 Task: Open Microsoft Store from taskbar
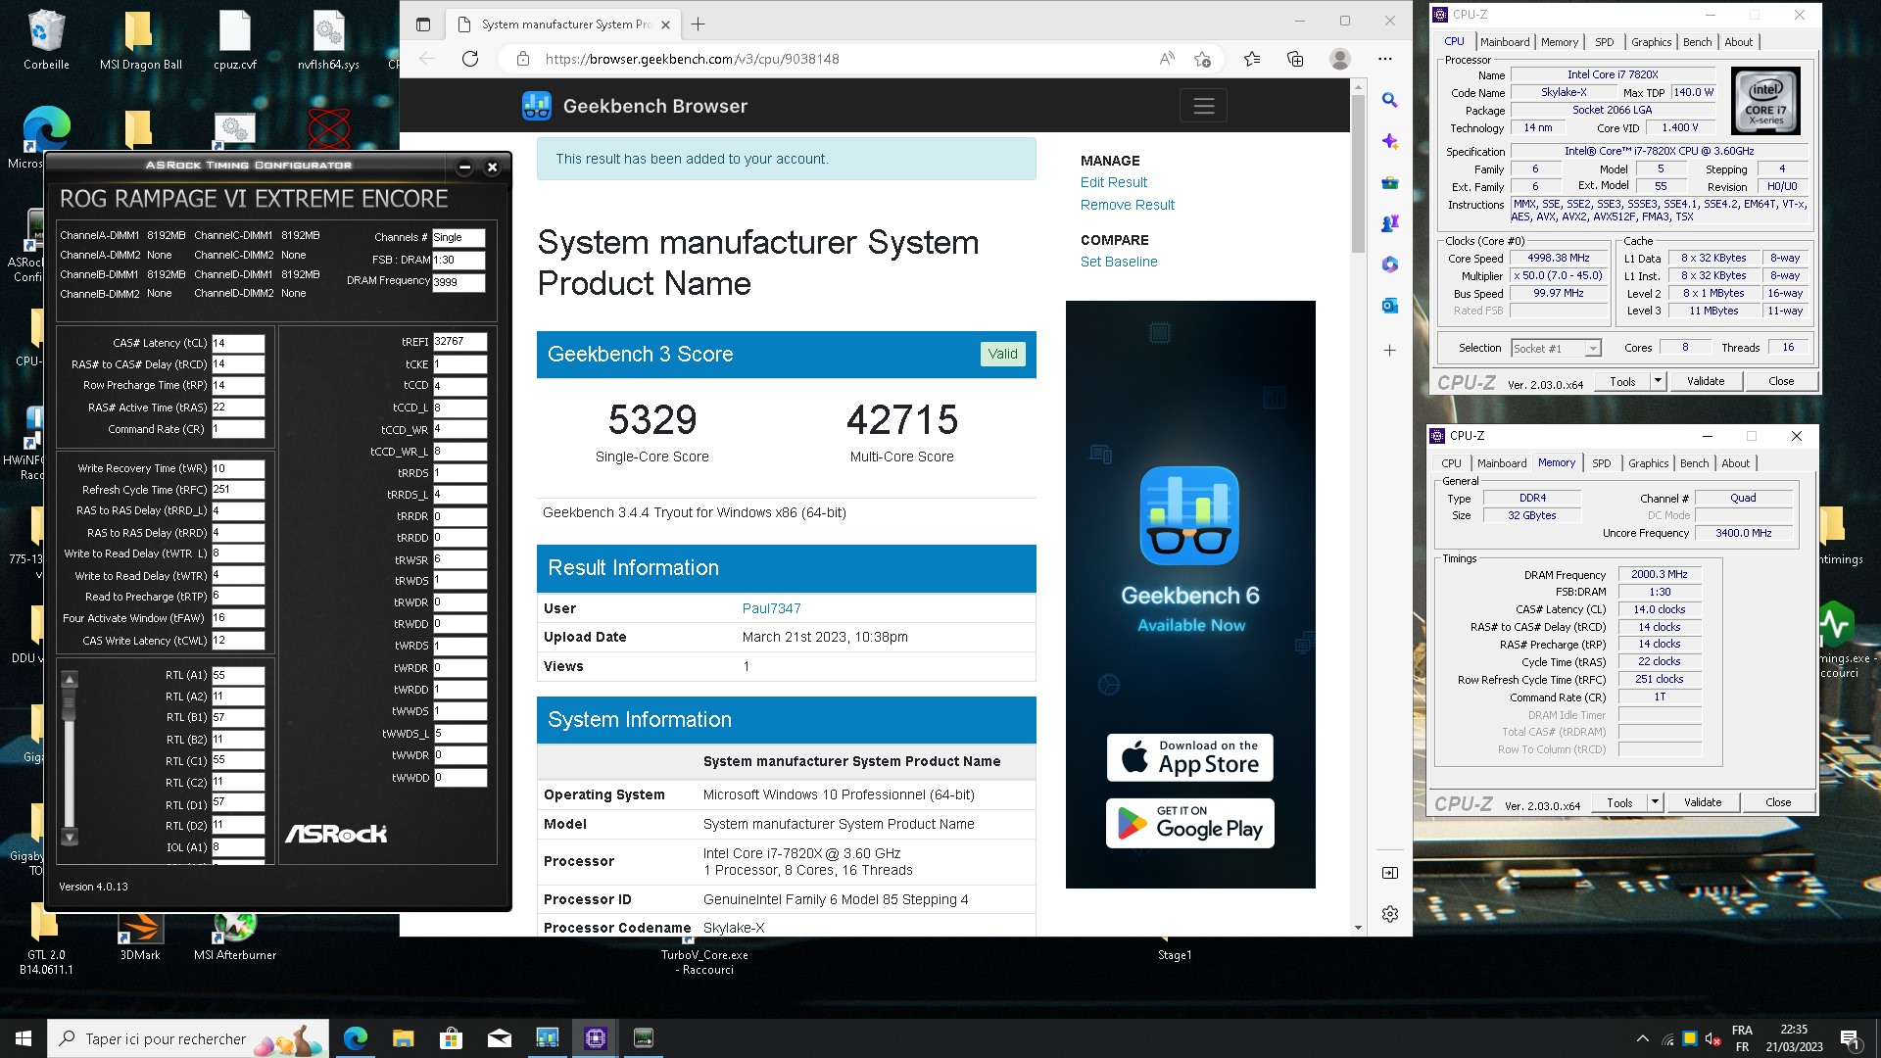coord(451,1038)
